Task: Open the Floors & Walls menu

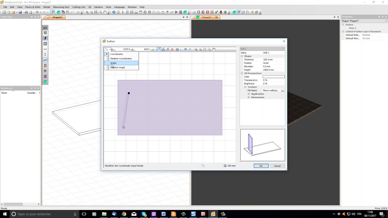Action: click(x=33, y=7)
